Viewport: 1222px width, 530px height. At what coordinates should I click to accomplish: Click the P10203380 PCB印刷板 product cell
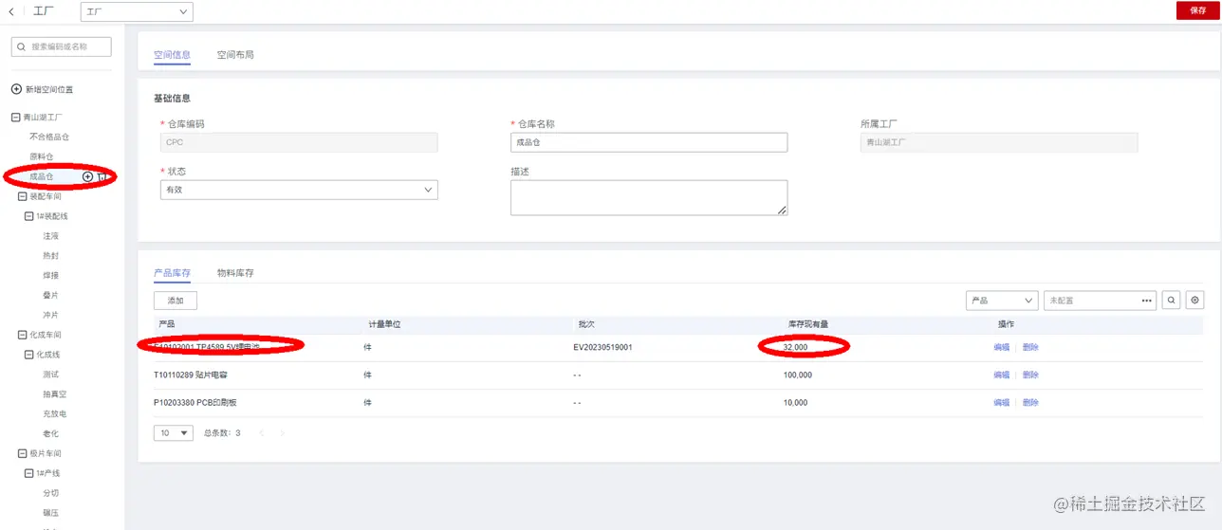pos(195,403)
